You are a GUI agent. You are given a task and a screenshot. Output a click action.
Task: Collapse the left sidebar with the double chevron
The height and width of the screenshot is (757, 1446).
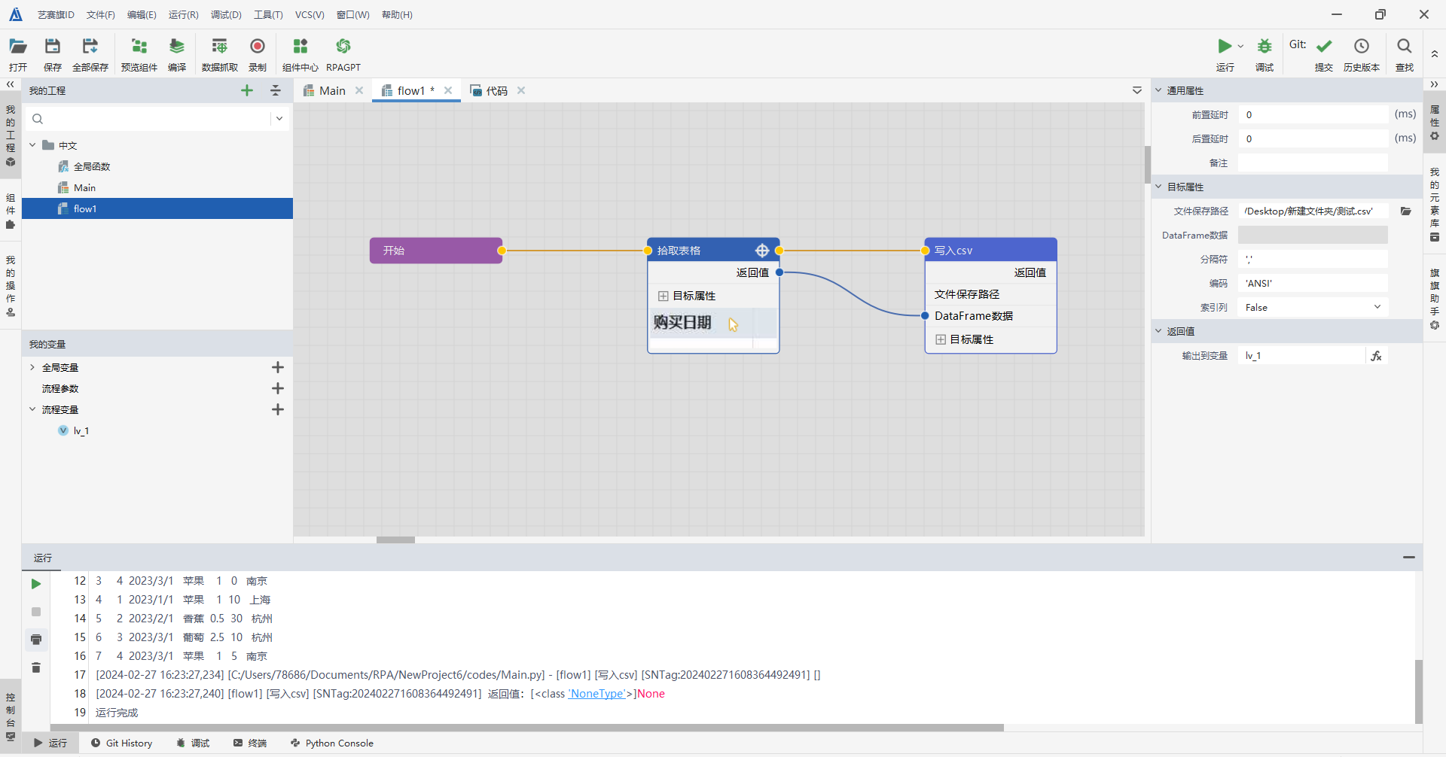click(x=11, y=84)
